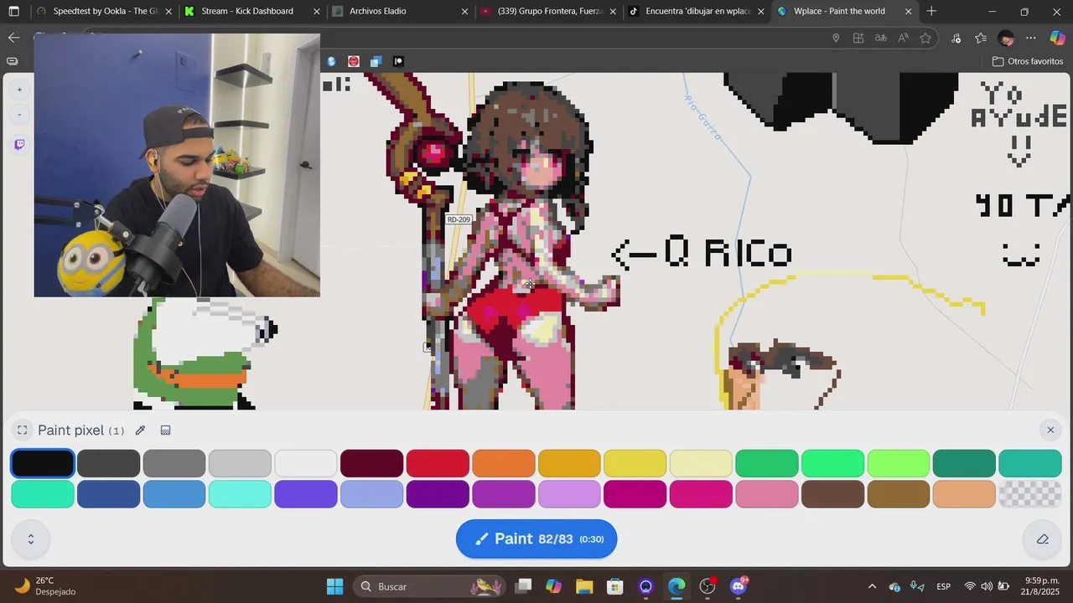This screenshot has width=1073, height=603.
Task: Open Microsoft Store from the taskbar
Action: tap(615, 586)
